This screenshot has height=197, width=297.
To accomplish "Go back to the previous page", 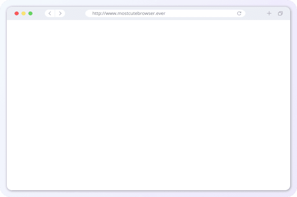I will [50, 13].
